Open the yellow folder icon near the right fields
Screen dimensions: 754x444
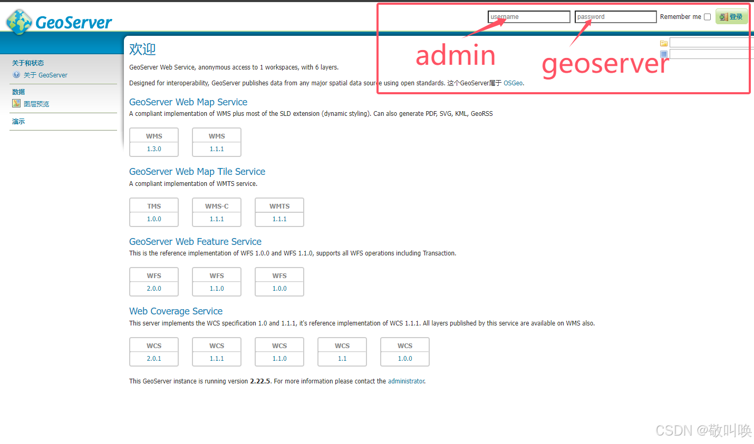coord(663,42)
